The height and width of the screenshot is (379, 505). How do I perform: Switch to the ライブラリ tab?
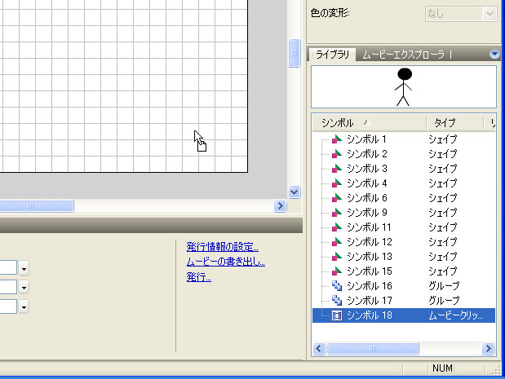[x=332, y=55]
